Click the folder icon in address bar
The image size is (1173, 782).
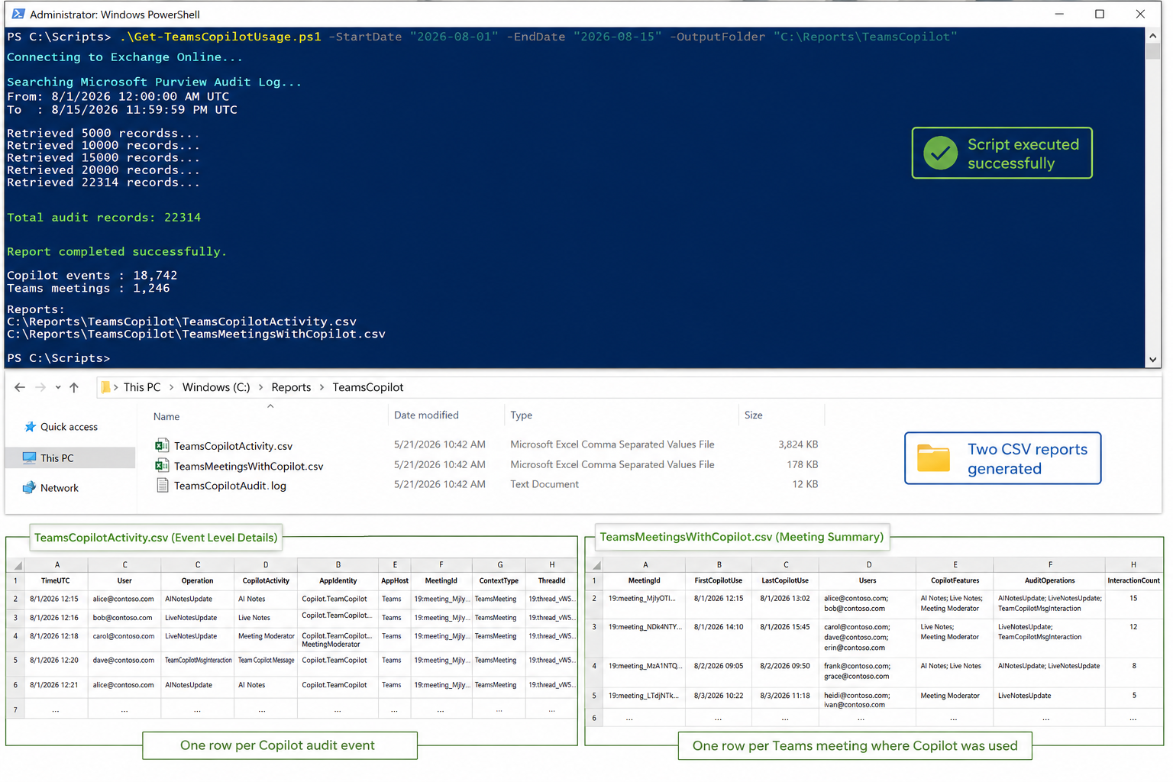106,388
